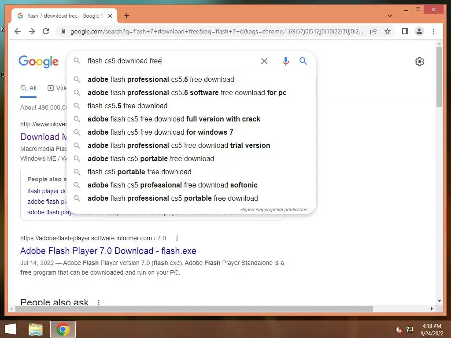The height and width of the screenshot is (338, 451).
Task: Open the Chrome three-dot menu
Action: [433, 31]
